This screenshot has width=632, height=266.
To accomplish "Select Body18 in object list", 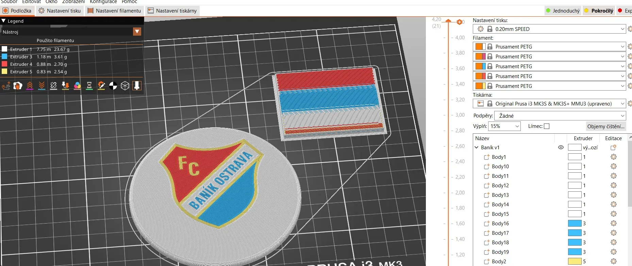I will tap(500, 242).
